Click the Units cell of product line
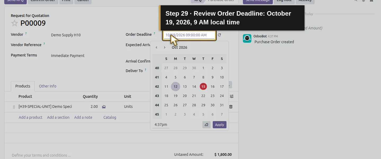This screenshot has height=159, width=381. pos(128,107)
